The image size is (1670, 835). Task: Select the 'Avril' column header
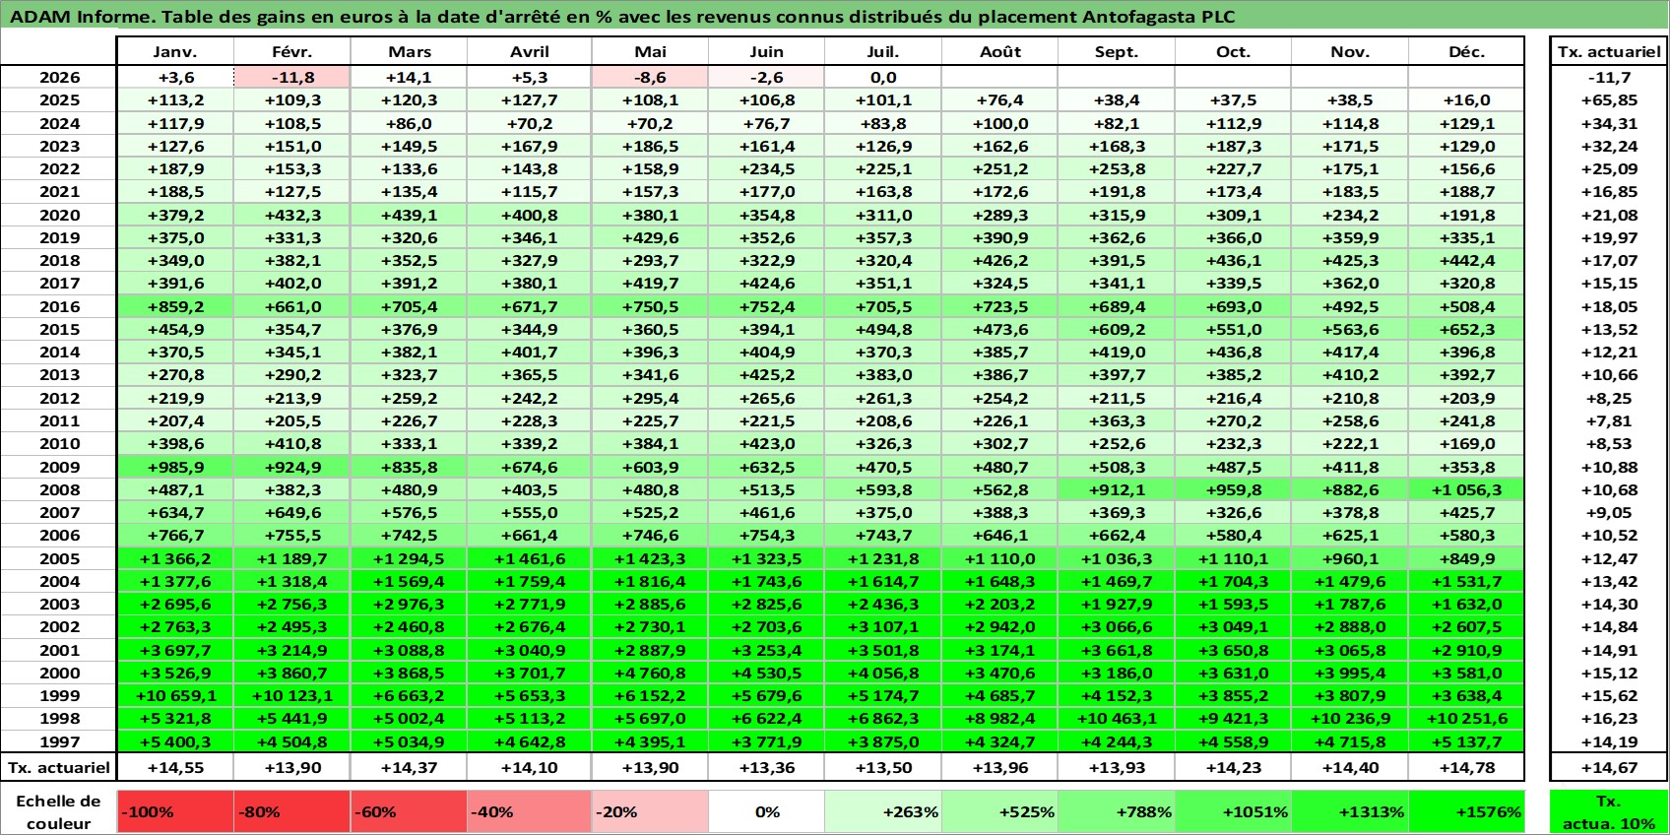point(529,52)
